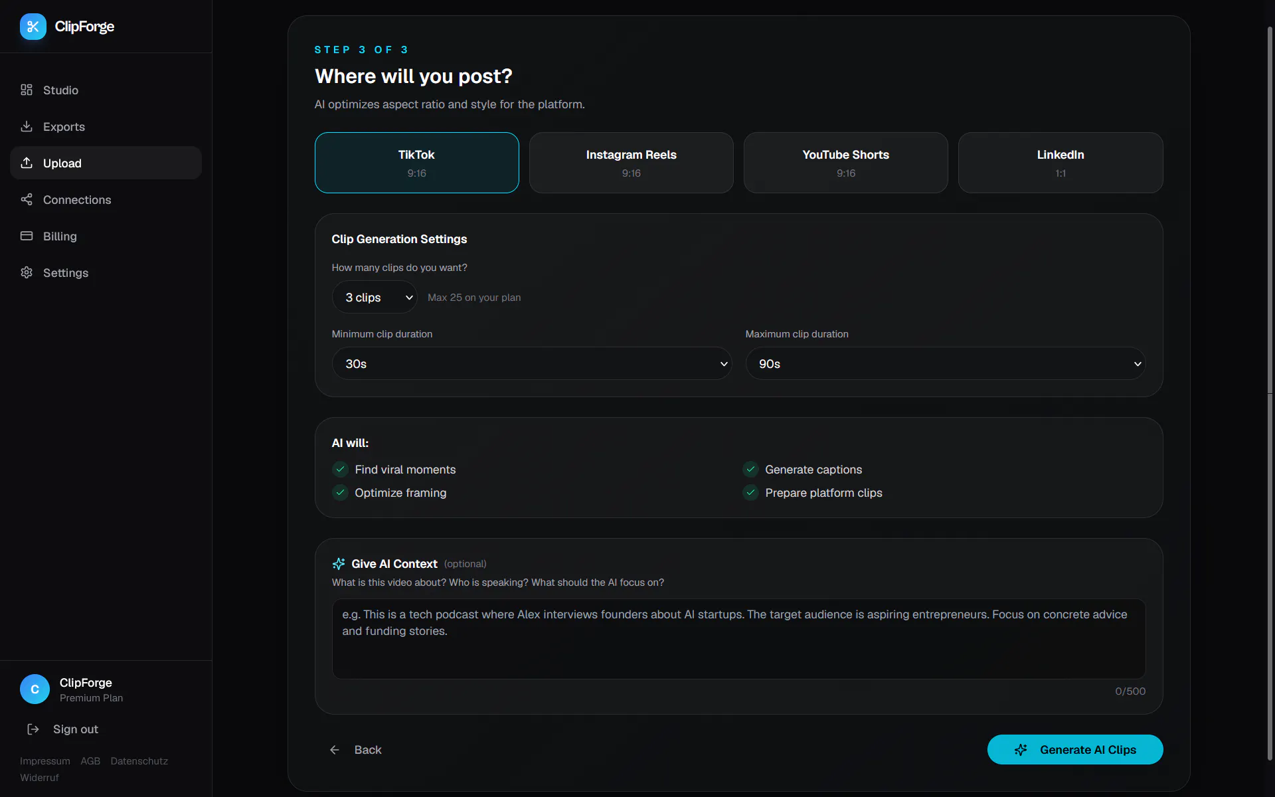This screenshot has height=797, width=1275.
Task: Click the page vertical scrollbar
Action: 1270,393
